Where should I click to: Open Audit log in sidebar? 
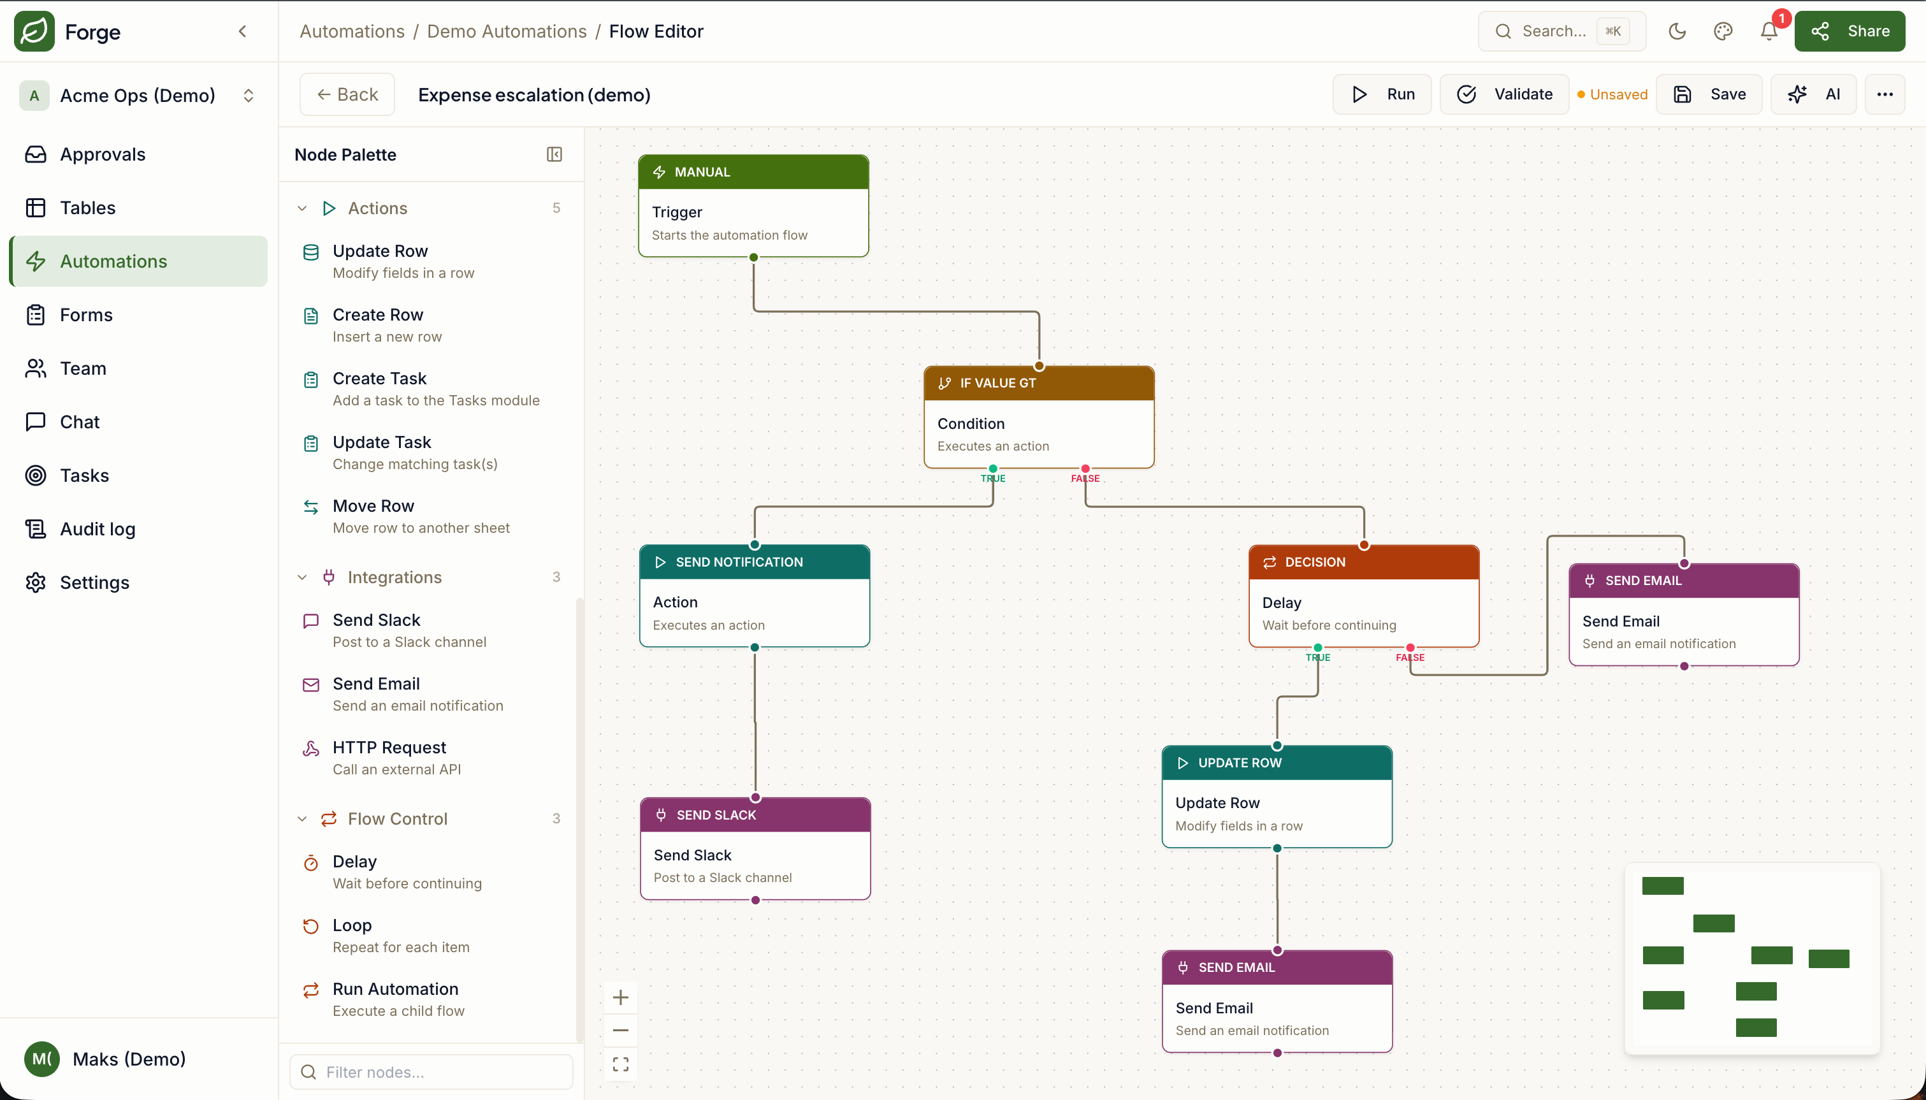tap(138, 529)
